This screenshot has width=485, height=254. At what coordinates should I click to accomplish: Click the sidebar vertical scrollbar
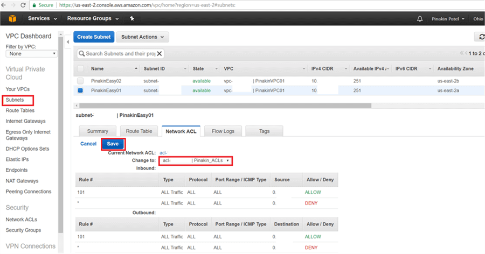60,135
